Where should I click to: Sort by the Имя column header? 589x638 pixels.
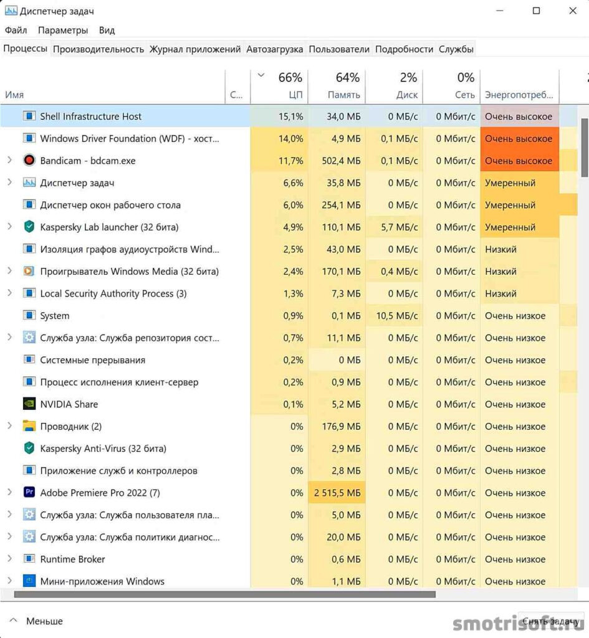[112, 86]
